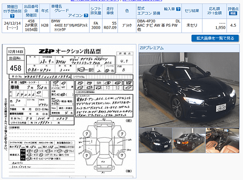243x180 pixels.
Task: Click the 応札額 スタート金額 column header
Action: pos(215,11)
